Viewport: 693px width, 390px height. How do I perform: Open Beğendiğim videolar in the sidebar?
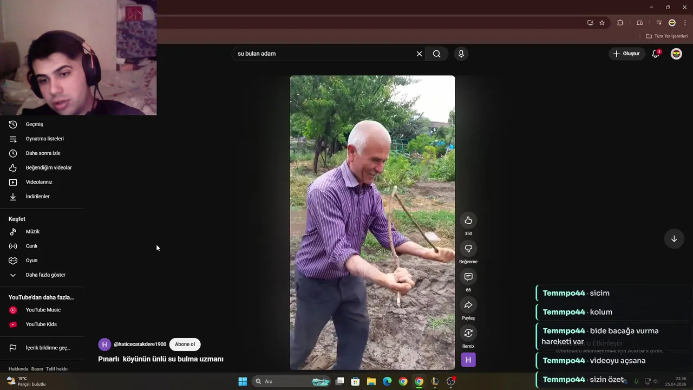[x=42, y=168]
